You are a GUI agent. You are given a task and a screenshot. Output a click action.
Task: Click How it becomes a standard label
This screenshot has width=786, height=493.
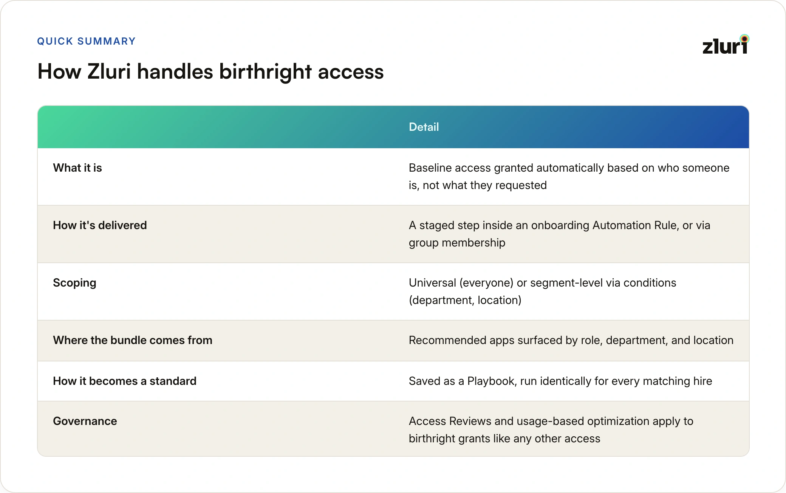(x=125, y=381)
